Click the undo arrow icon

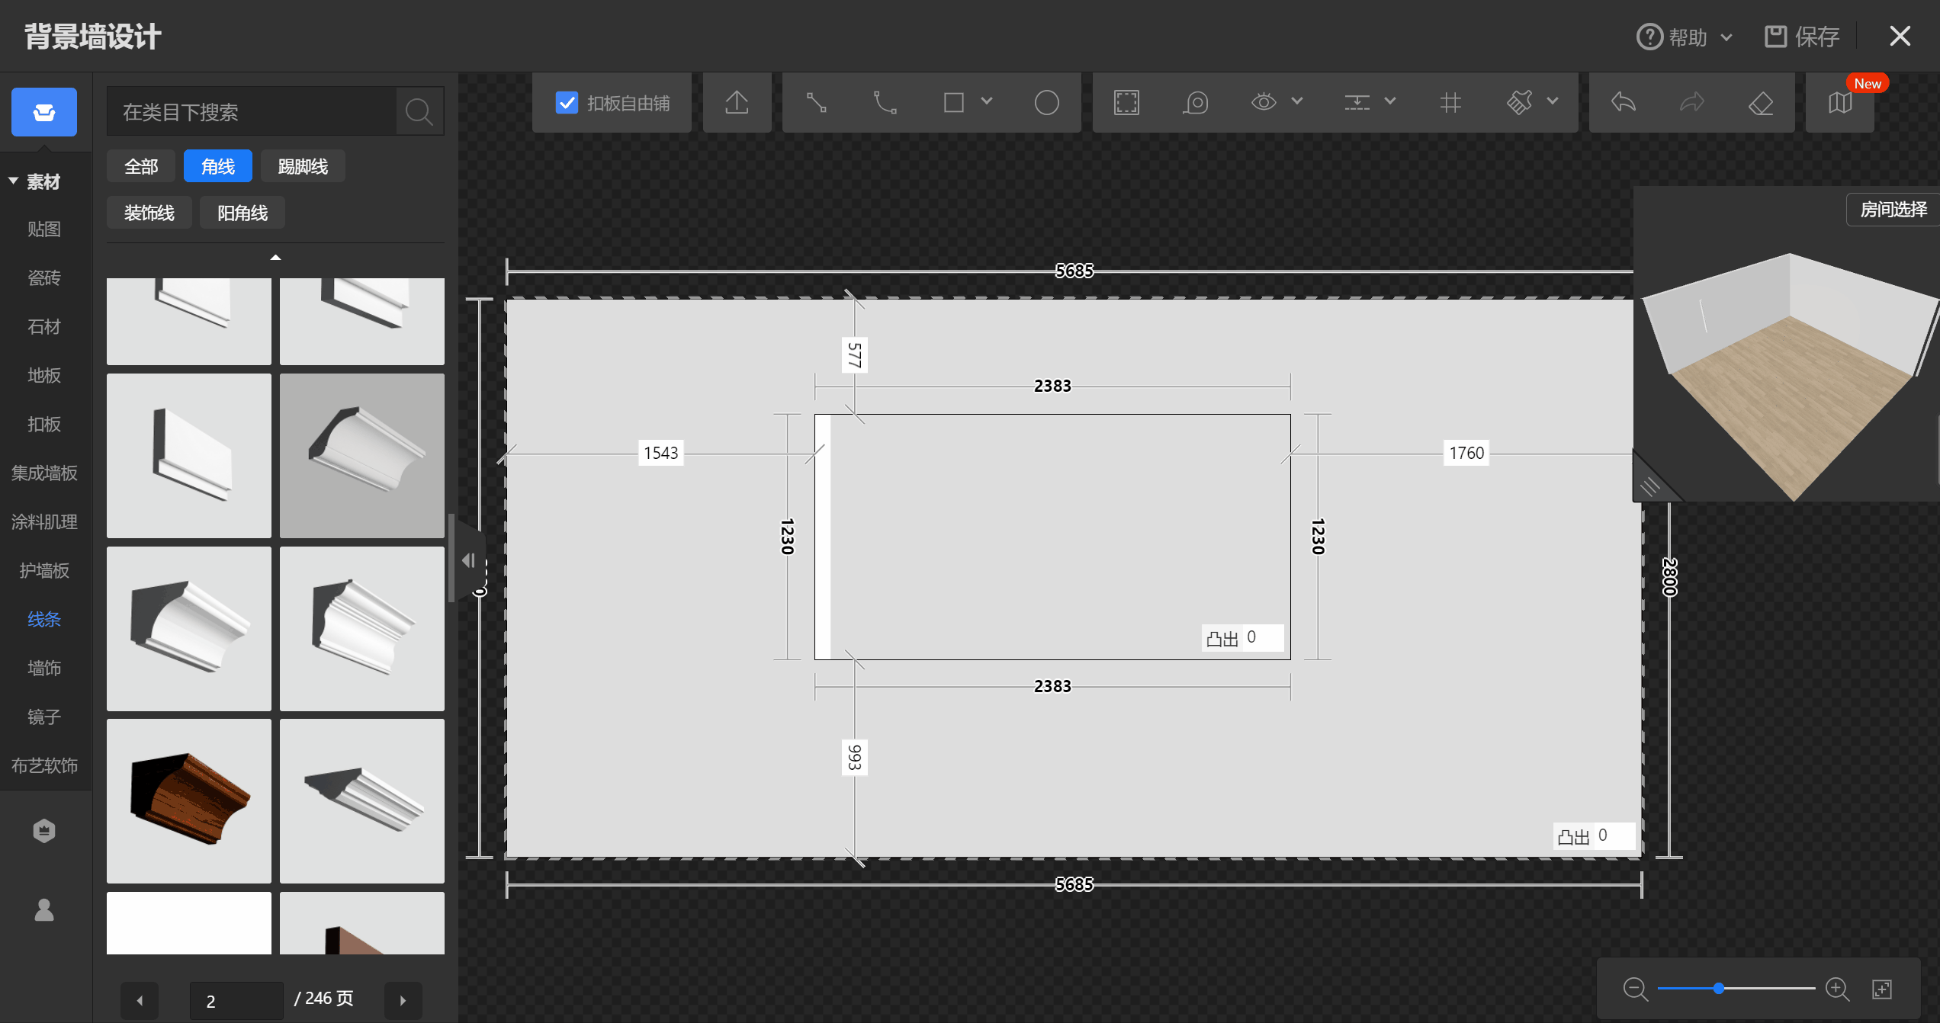pyautogui.click(x=1624, y=102)
